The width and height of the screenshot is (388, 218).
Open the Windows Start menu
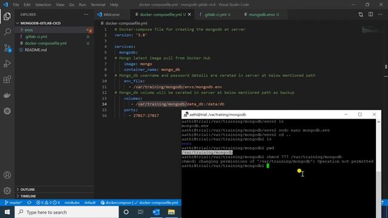point(7,212)
